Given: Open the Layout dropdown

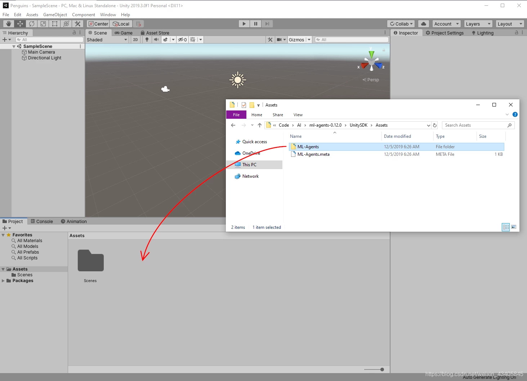Looking at the screenshot, I should pos(510,24).
